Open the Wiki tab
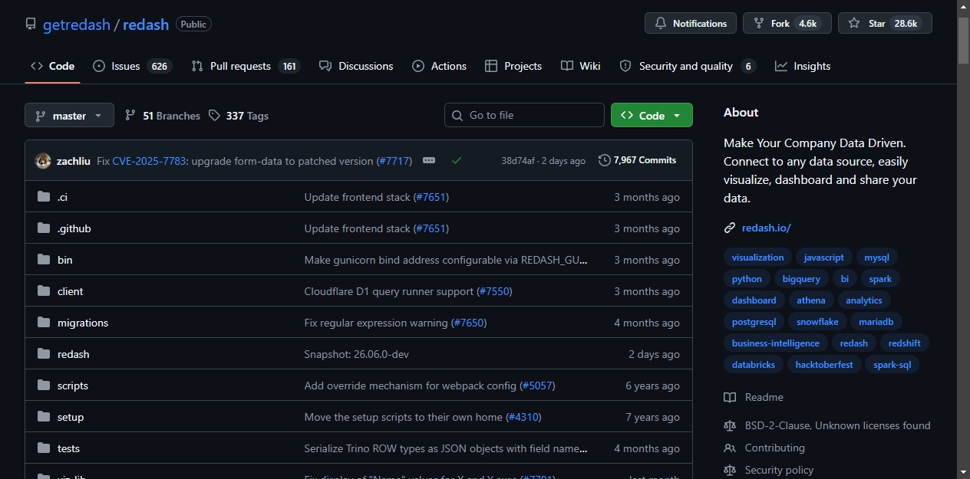Screen dimensions: 970x479 (x=581, y=66)
